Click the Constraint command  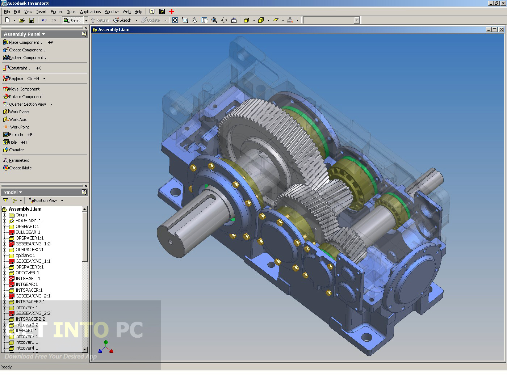pos(17,68)
